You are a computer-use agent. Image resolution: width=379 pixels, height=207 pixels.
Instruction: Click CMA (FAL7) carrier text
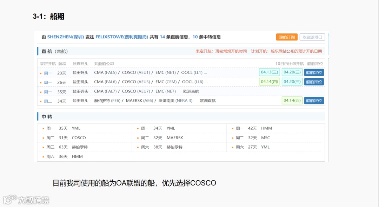click(105, 91)
